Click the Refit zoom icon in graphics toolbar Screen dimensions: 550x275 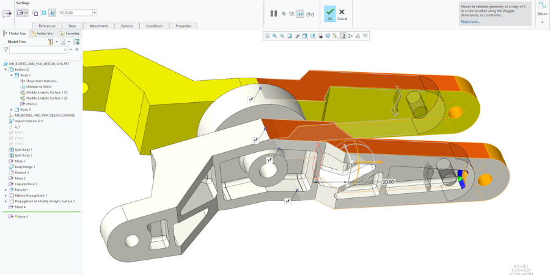coord(267,36)
